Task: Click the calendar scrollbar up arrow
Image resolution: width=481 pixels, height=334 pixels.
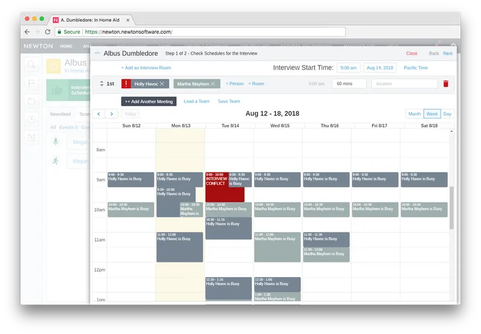Action: click(452, 131)
